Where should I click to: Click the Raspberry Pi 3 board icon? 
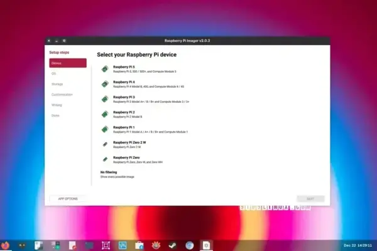(105, 99)
